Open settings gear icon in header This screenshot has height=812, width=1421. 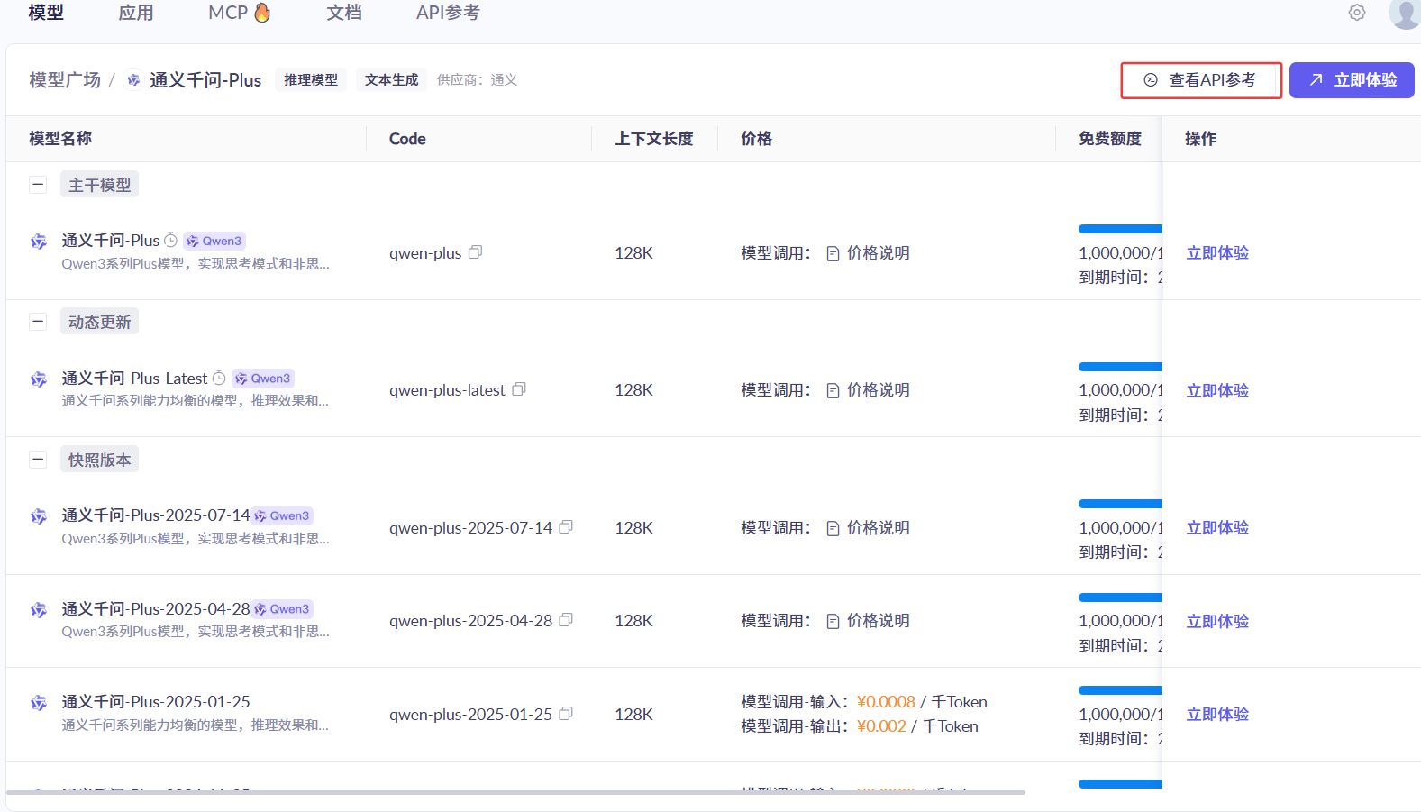[x=1356, y=13]
